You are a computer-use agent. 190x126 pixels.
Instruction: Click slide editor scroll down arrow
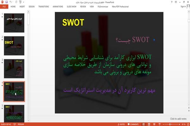coord(189,105)
